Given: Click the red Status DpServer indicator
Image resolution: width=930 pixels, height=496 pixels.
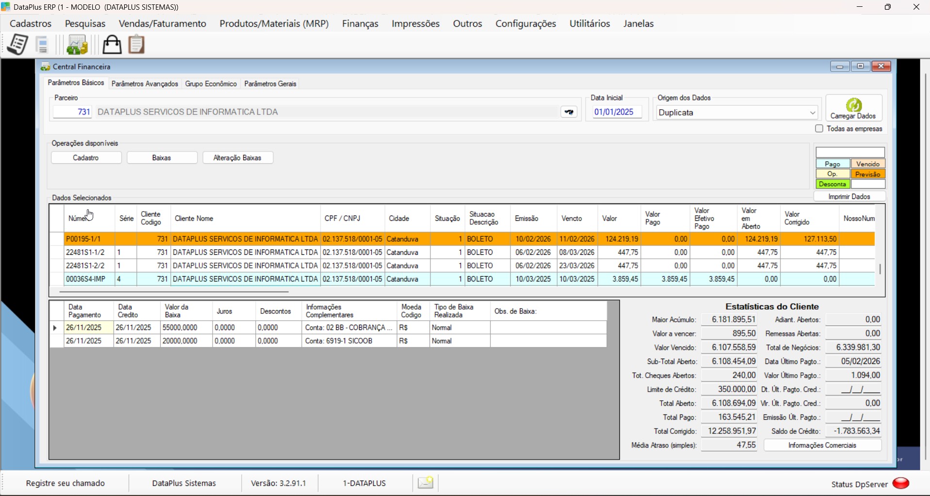Looking at the screenshot, I should pos(901,483).
